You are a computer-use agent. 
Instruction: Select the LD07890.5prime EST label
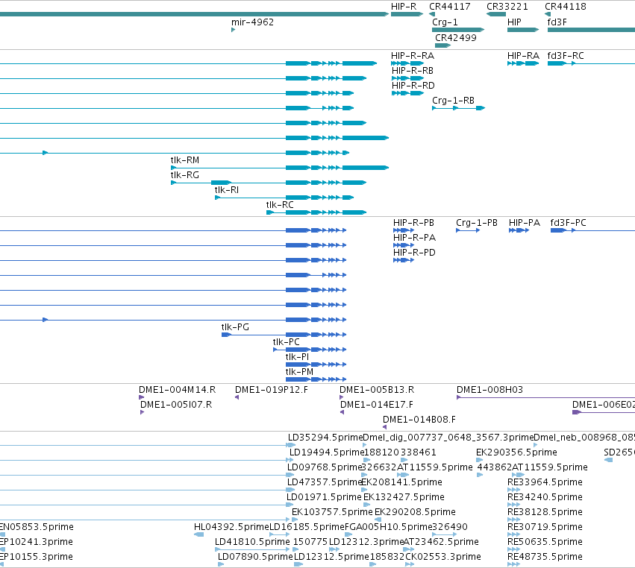(x=255, y=557)
